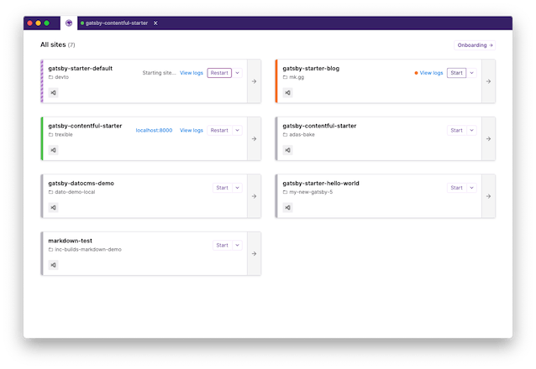
Task: Select the gatsby-starter-hello-world site title
Action: tap(321, 184)
